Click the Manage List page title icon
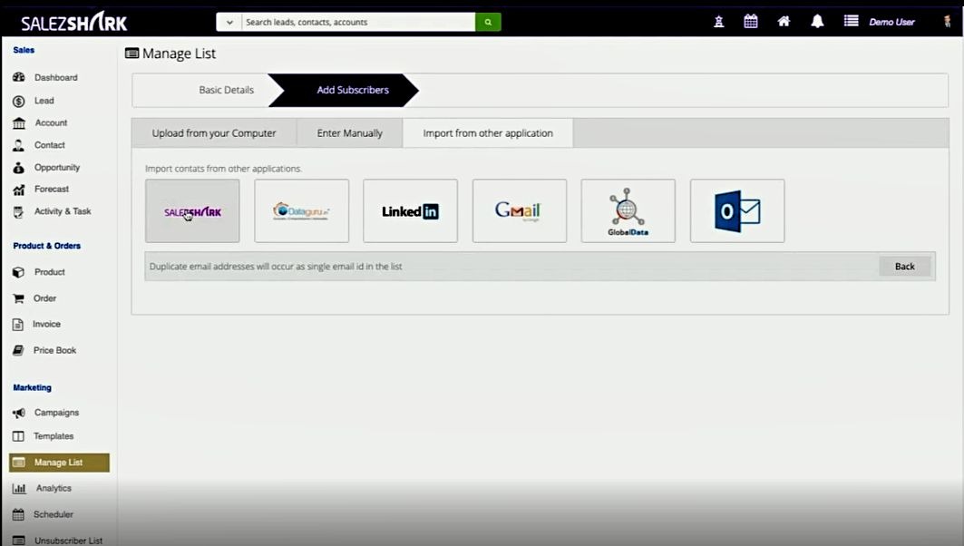The width and height of the screenshot is (964, 546). pyautogui.click(x=131, y=54)
